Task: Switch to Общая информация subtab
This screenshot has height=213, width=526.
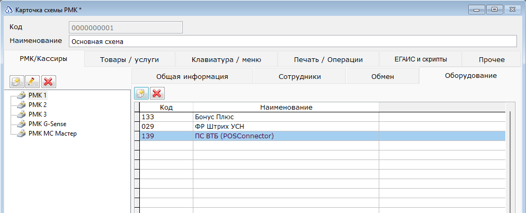Action: [x=192, y=76]
